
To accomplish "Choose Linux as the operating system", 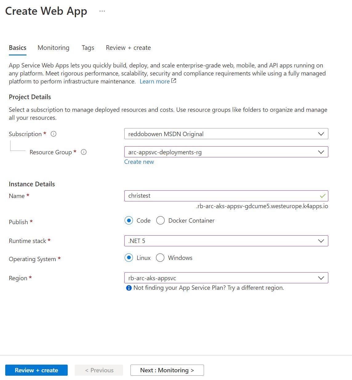I will coord(129,258).
